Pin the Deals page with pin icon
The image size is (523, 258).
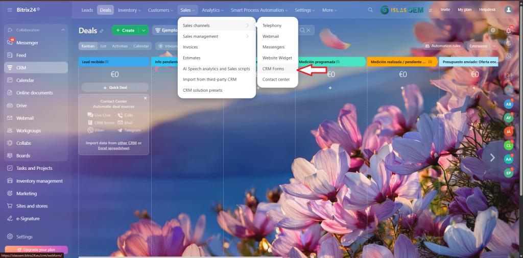coord(101,31)
